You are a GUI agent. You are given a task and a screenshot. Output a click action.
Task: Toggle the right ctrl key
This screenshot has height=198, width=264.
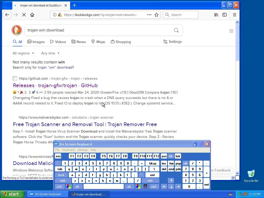pyautogui.click(x=154, y=187)
